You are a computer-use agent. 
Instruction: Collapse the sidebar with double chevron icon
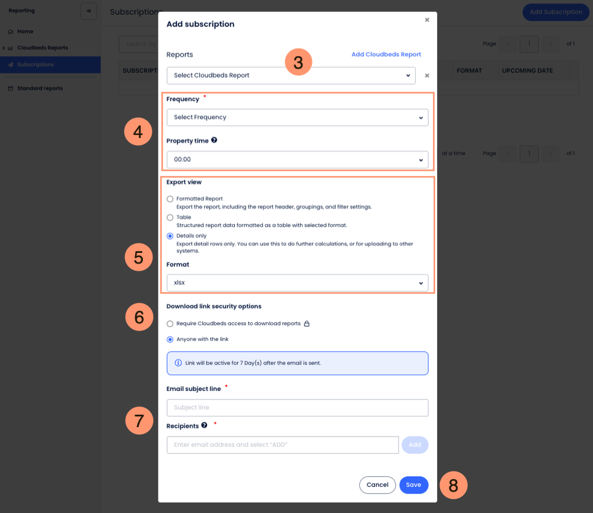[88, 11]
